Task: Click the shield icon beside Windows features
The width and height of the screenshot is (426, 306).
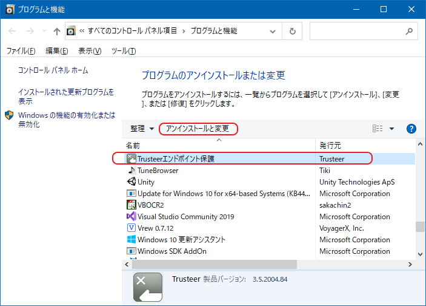Action: pos(9,115)
